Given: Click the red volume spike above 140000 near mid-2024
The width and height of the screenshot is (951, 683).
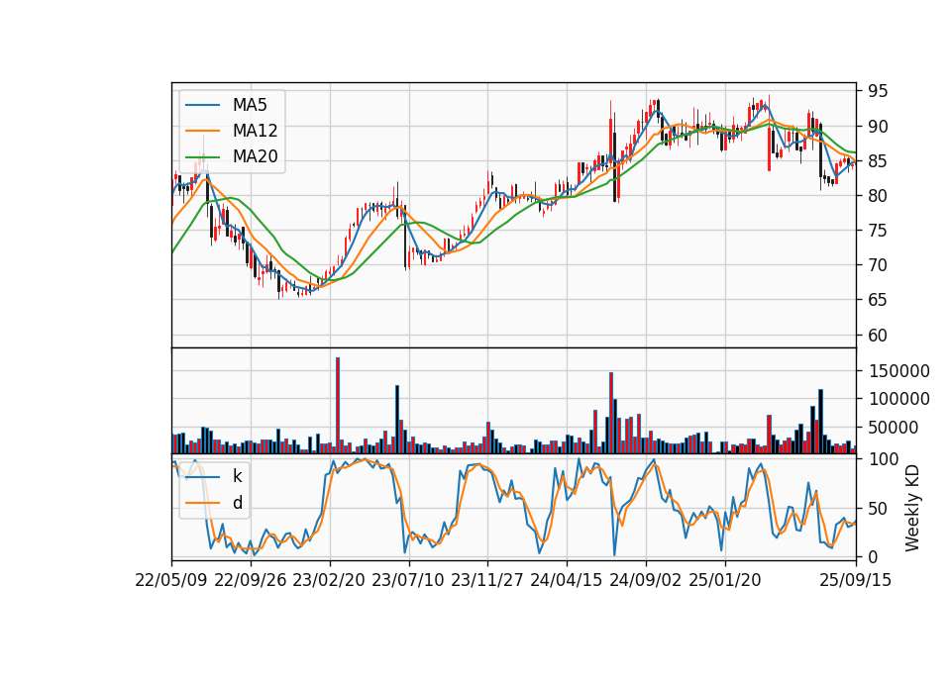Looking at the screenshot, I should click(611, 414).
